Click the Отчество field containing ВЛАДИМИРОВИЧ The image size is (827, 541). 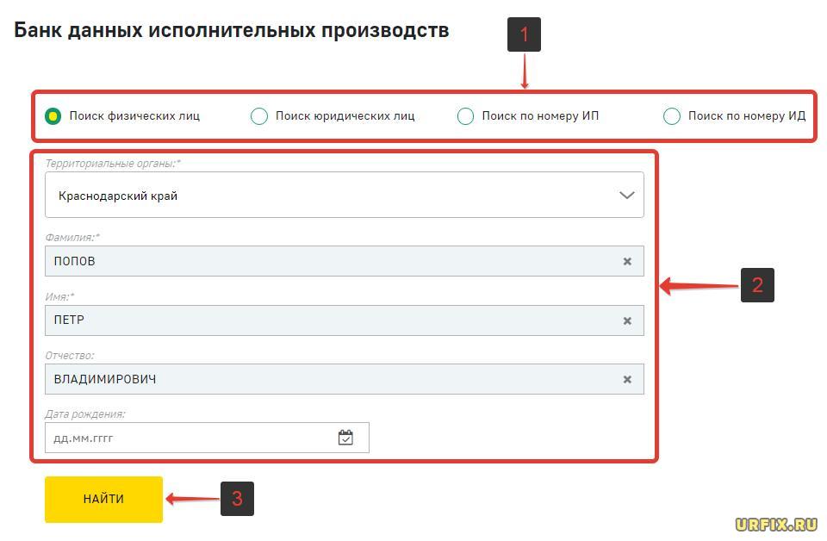(x=327, y=379)
